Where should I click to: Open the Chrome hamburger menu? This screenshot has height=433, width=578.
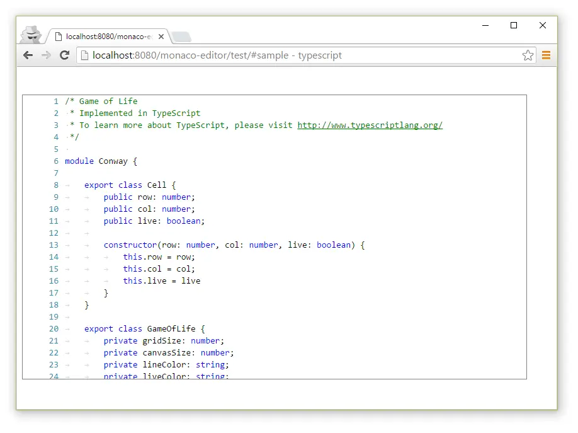click(547, 55)
